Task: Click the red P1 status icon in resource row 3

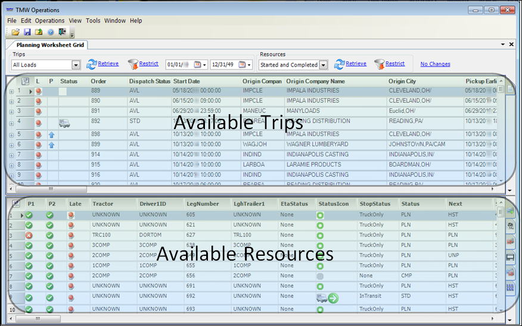Action: (29, 236)
